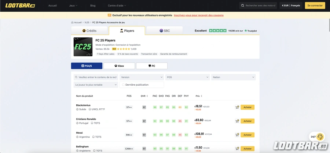This screenshot has height=153, width=330.
Task: Sort by Prix column arrows
Action: pos(202,96)
